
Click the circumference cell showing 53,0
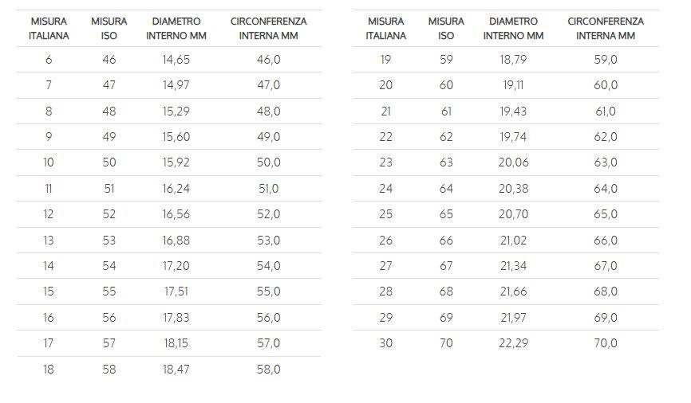pos(268,241)
